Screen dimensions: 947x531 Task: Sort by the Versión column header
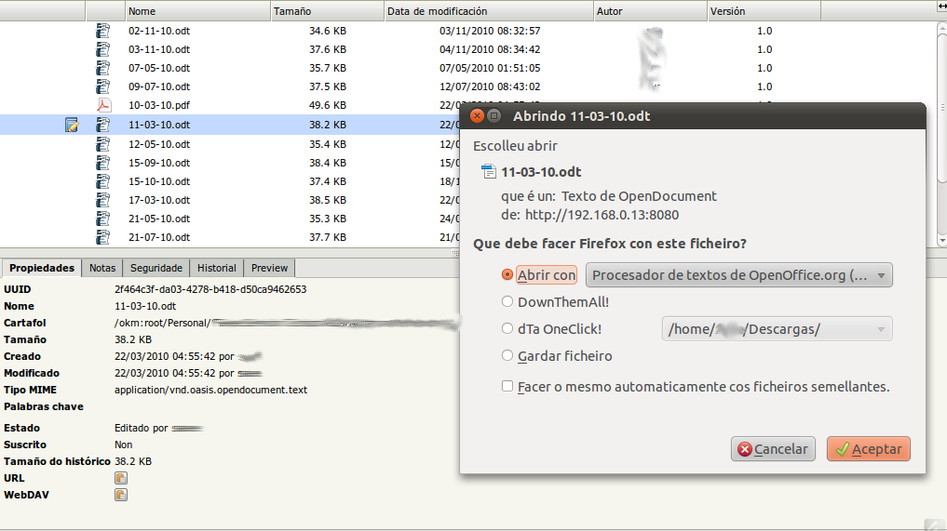click(x=764, y=11)
